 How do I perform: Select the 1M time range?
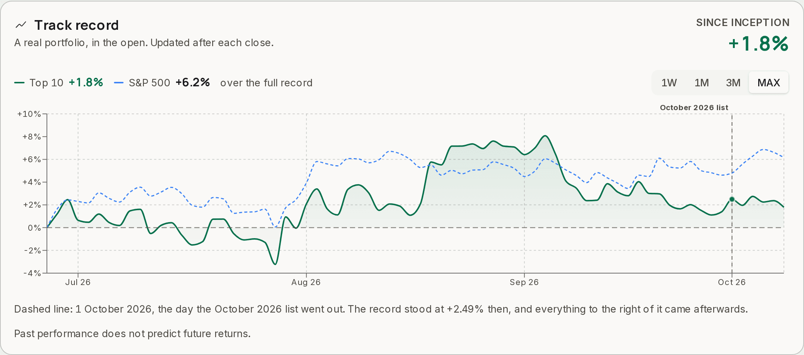tap(702, 83)
